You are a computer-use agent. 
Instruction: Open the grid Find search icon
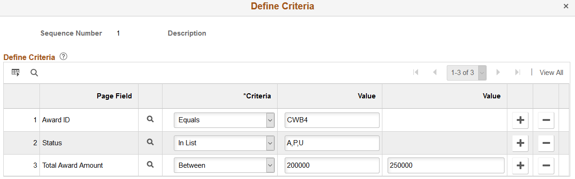(34, 73)
